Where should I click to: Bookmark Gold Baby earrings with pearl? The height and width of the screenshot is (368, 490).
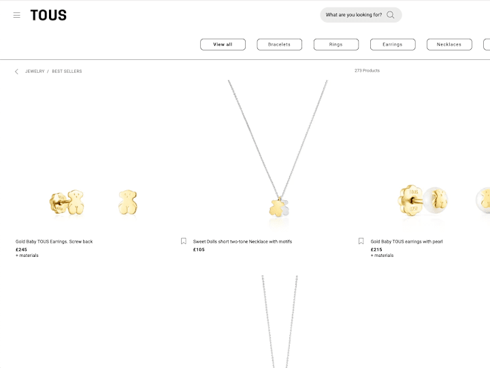tap(361, 241)
